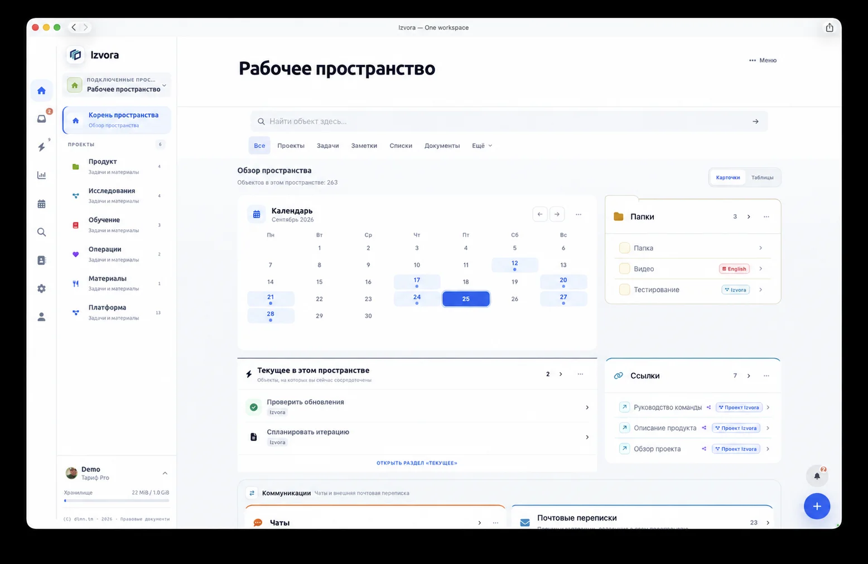Open the calendar card's three-dots menu
Image resolution: width=868 pixels, height=564 pixels.
[x=578, y=214]
